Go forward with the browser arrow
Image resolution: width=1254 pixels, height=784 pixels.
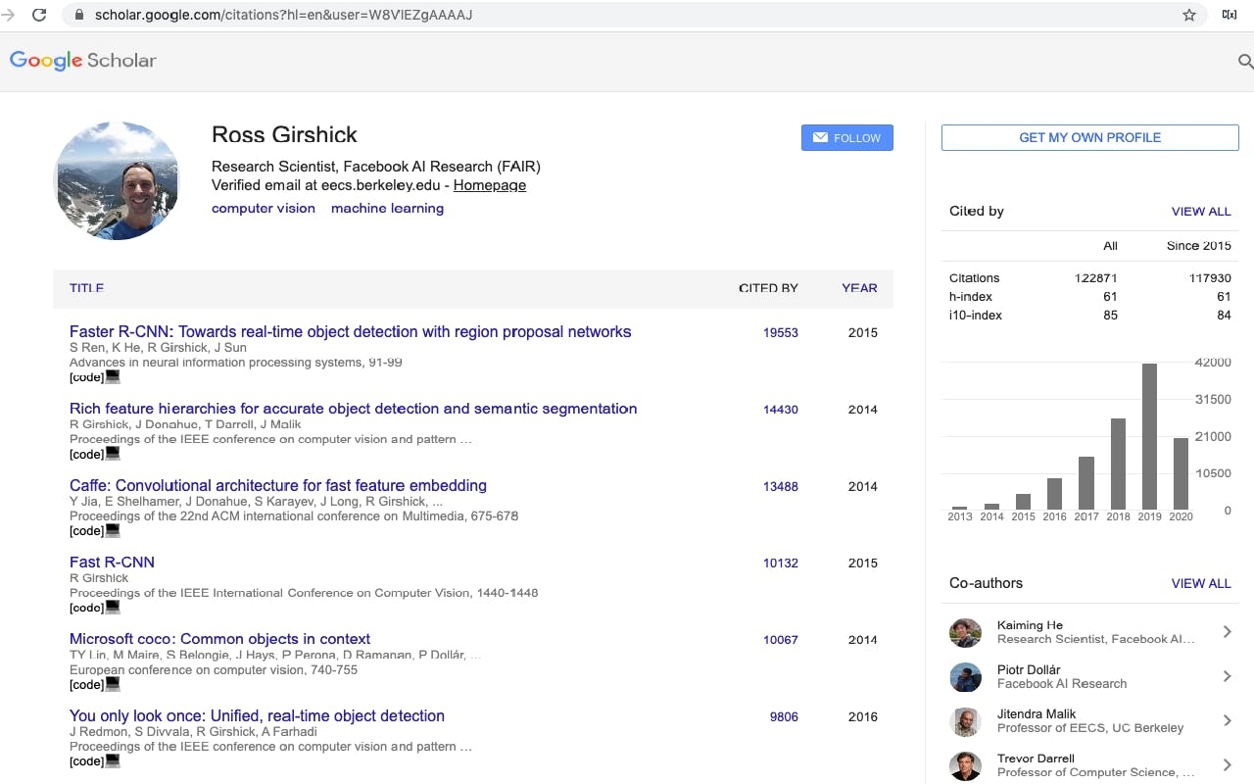coord(8,15)
